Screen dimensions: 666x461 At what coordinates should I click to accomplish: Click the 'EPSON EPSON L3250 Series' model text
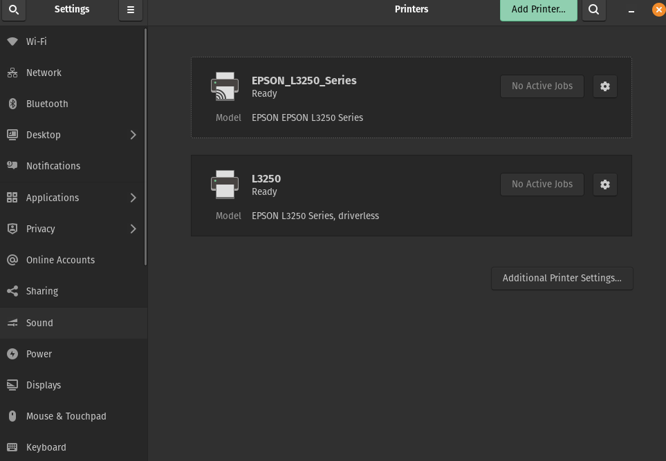click(x=308, y=117)
